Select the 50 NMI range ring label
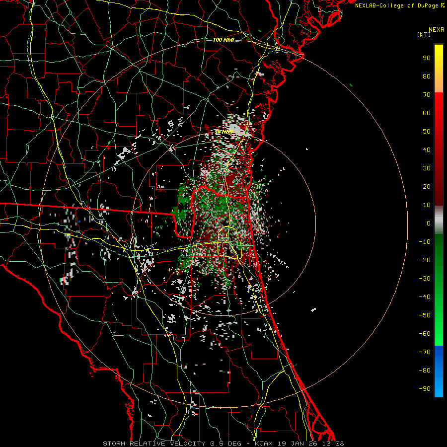447x447 pixels. pyautogui.click(x=223, y=132)
